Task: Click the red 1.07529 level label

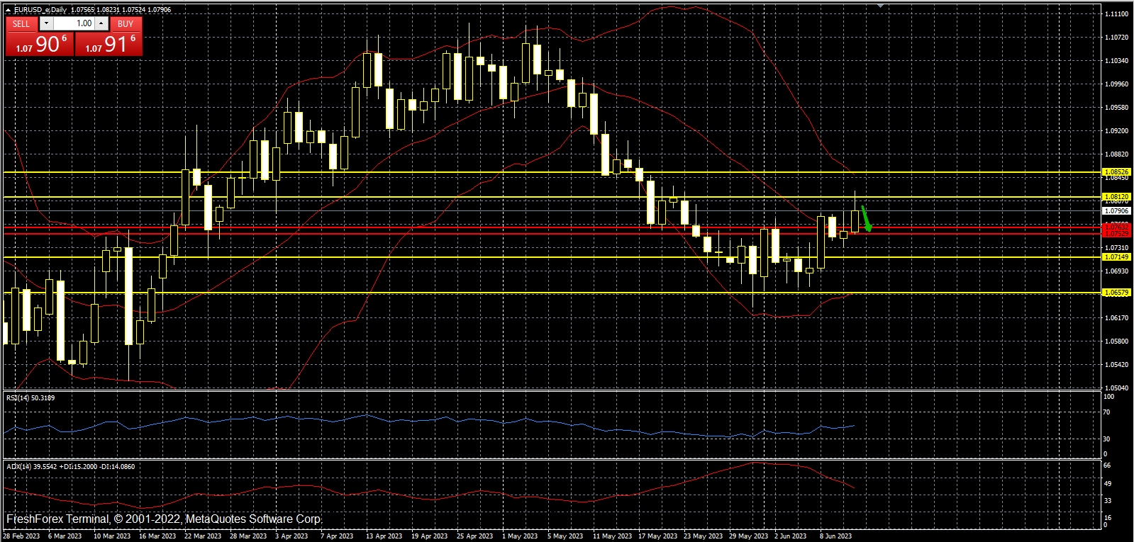Action: [1116, 234]
